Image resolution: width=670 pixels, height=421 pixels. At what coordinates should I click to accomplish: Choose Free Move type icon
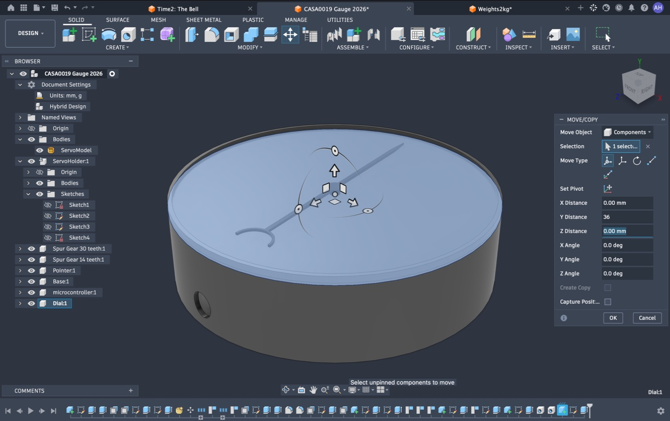tap(607, 161)
